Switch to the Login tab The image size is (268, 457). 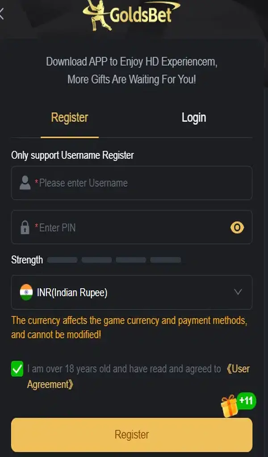[x=194, y=117]
